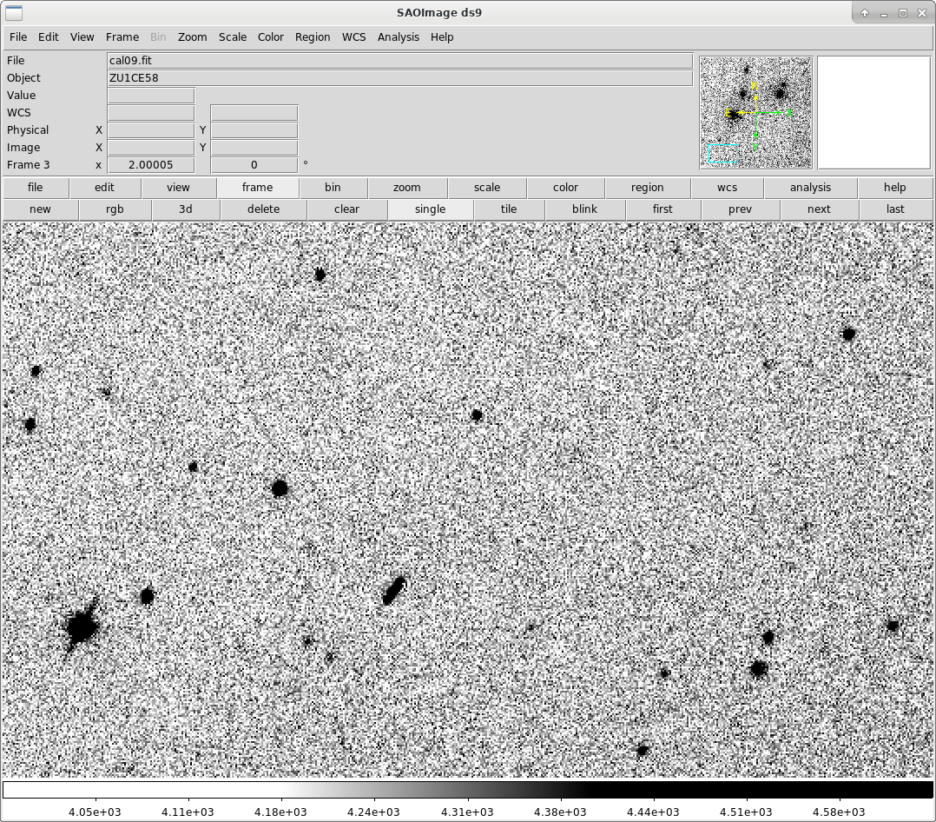Click the titlebar shade up-arrow icon

click(x=865, y=13)
